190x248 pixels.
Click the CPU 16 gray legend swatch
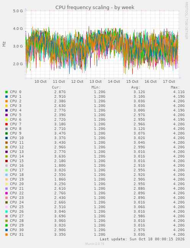pos(6,166)
